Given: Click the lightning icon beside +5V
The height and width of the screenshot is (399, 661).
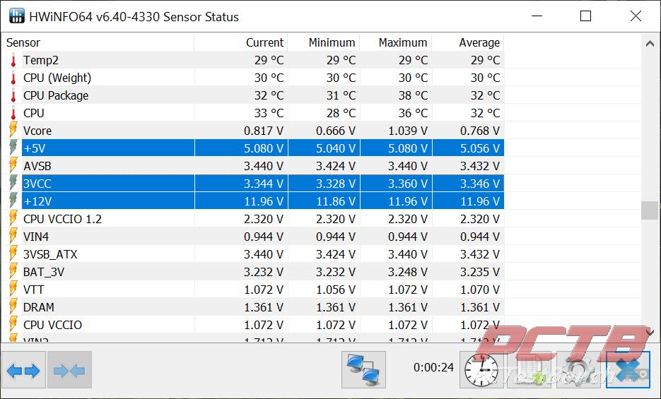Looking at the screenshot, I should coord(13,148).
